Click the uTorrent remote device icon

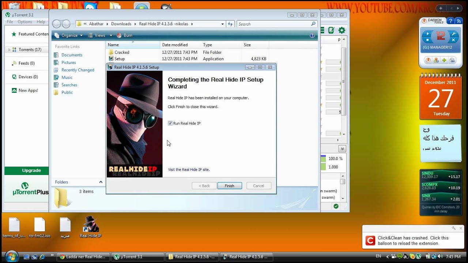click(x=331, y=30)
